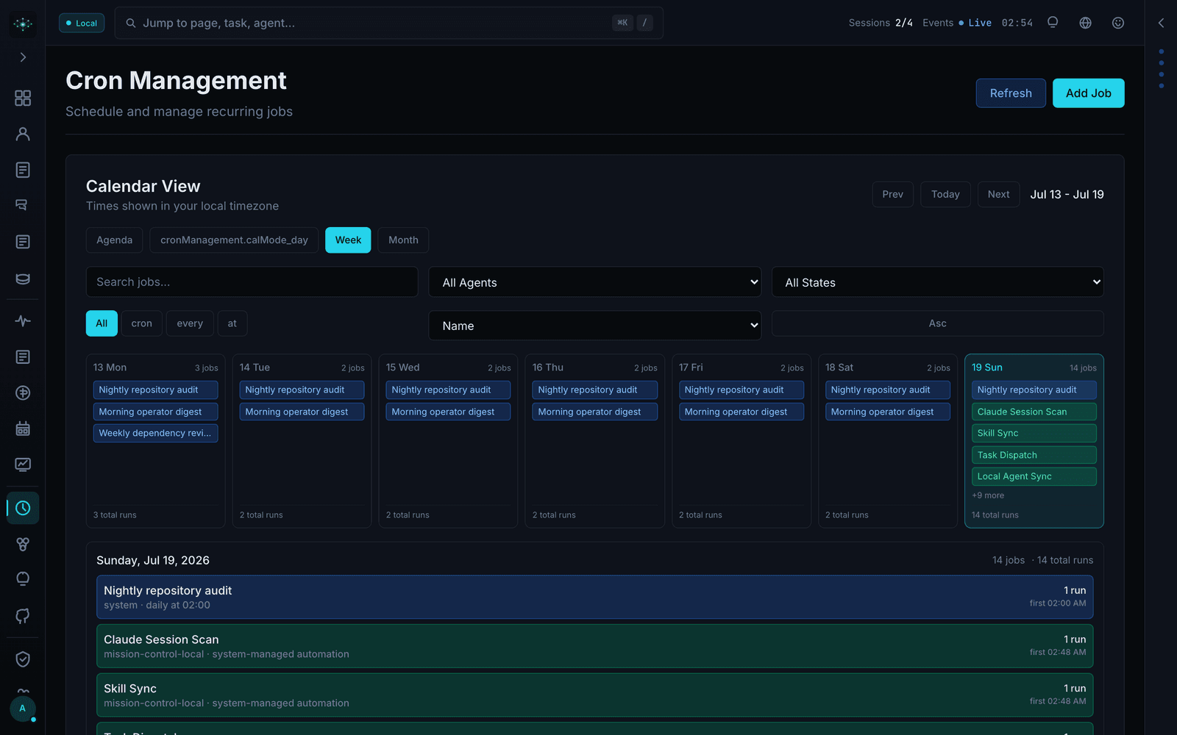
Task: Open the three-circles icon in sidebar
Action: [23, 544]
